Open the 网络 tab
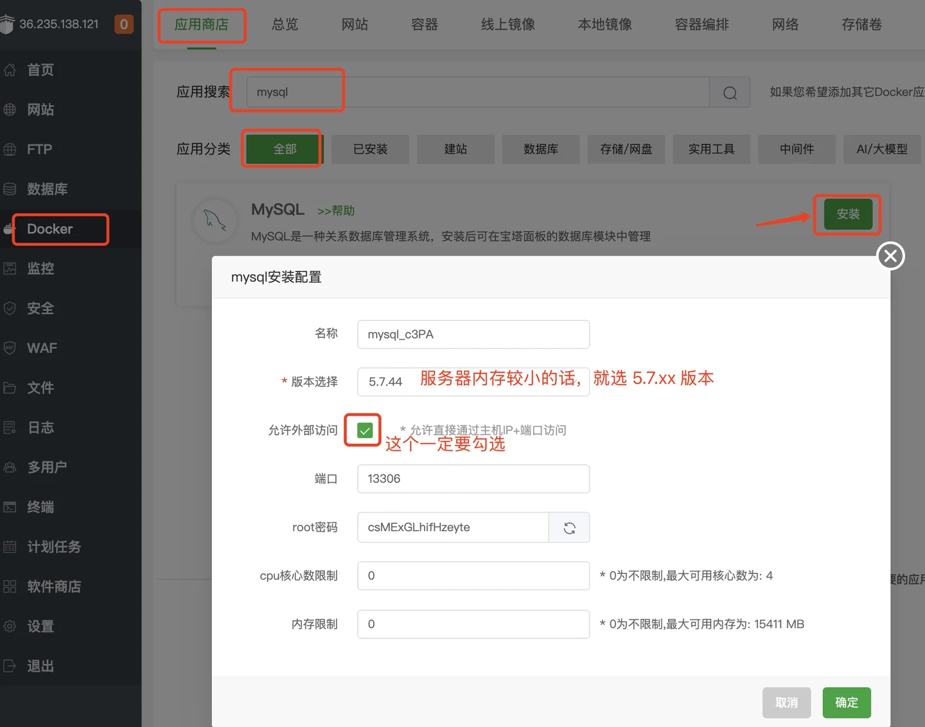Viewport: 925px width, 727px height. [786, 24]
